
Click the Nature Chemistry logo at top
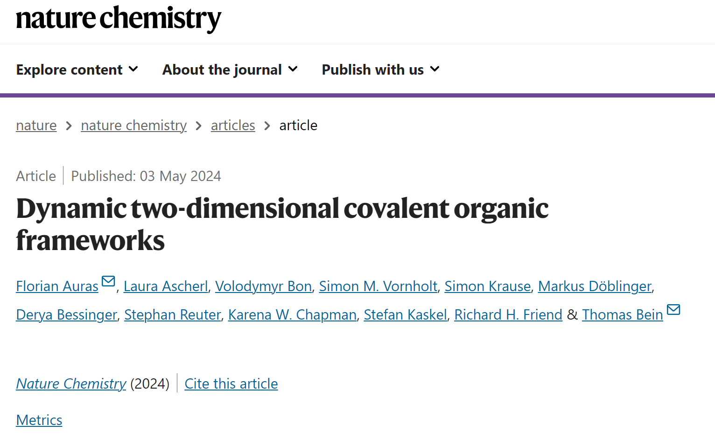click(x=119, y=19)
